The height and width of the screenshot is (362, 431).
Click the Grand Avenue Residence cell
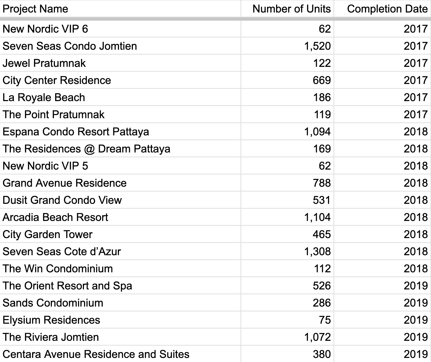pos(120,183)
